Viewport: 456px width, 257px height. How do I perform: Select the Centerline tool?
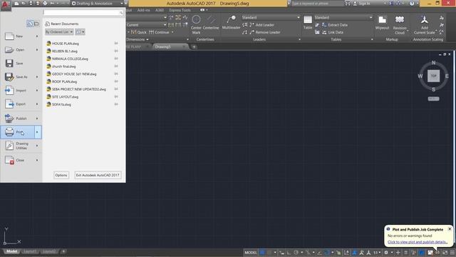[211, 23]
